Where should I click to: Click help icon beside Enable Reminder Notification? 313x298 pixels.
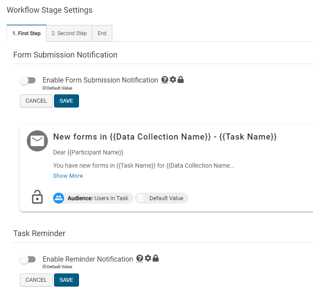(140, 259)
